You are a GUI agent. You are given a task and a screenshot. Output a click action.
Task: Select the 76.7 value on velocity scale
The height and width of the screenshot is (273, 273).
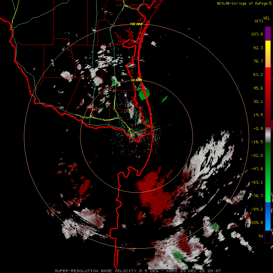click(x=258, y=61)
